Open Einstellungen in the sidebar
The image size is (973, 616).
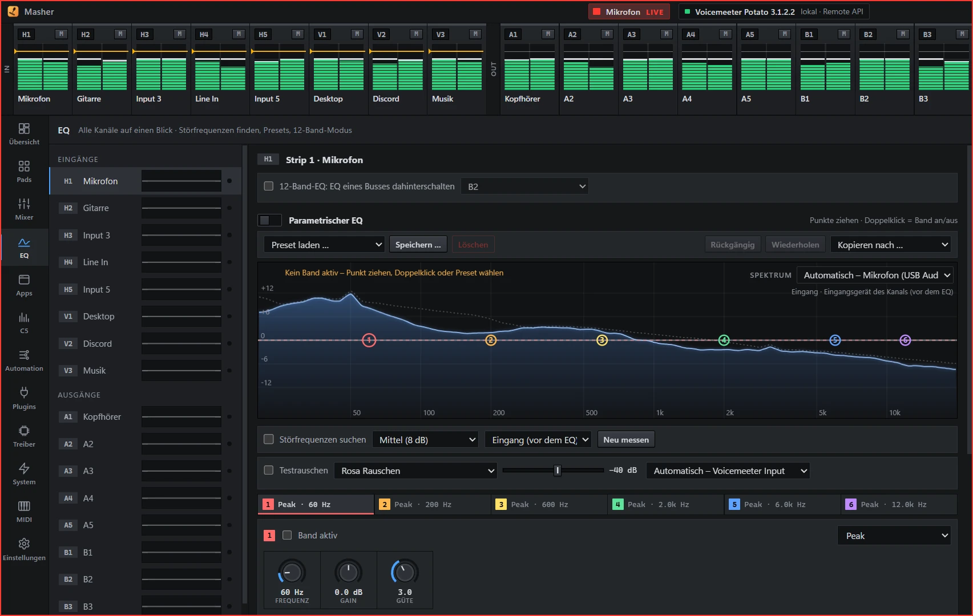24,550
